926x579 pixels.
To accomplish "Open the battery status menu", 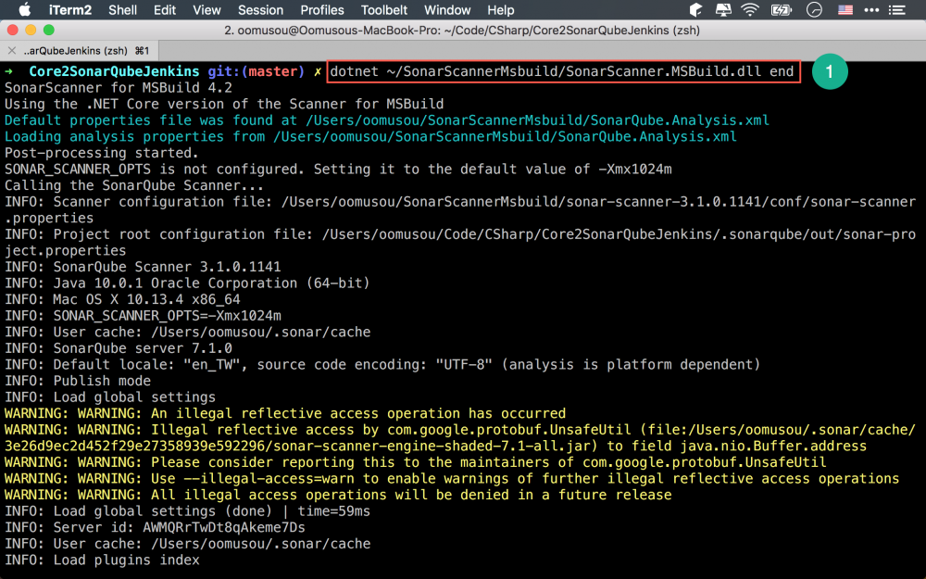I will click(782, 9).
